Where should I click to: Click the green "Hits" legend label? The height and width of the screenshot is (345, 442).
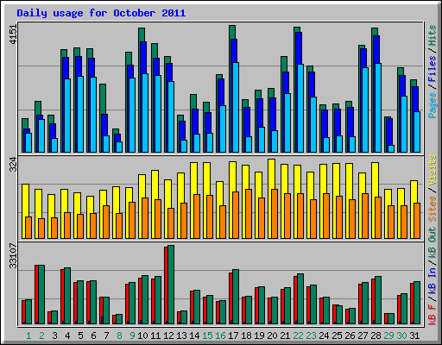[433, 35]
